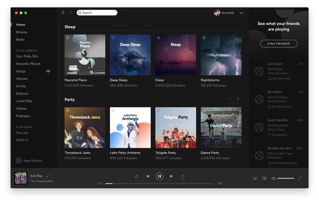319x202 pixels.
Task: Toggle the saved checkmark for Sick Boy
Action: 47,176
